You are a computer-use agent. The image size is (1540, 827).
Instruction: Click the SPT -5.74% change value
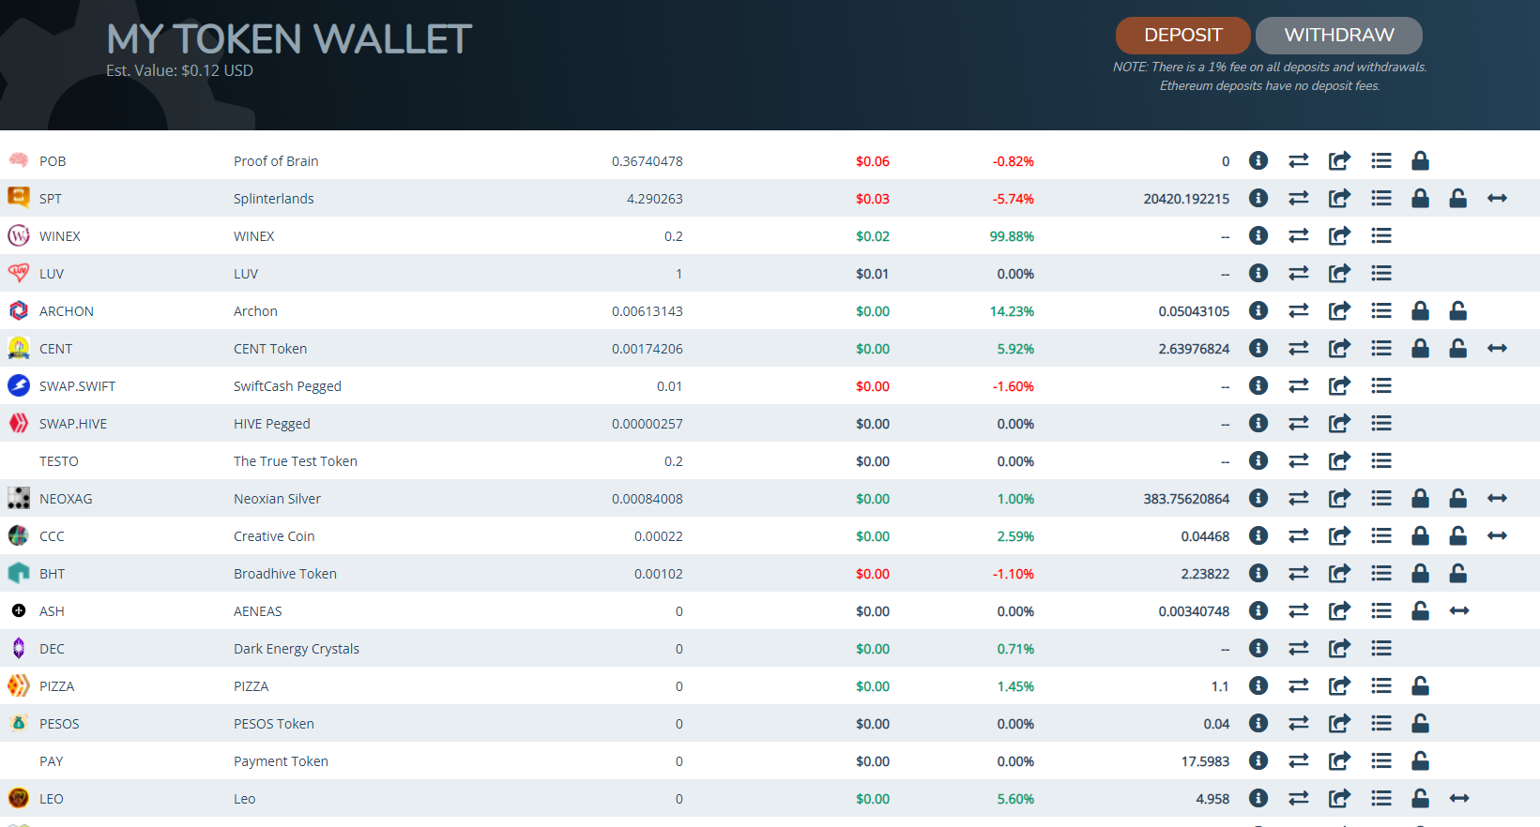1014,199
